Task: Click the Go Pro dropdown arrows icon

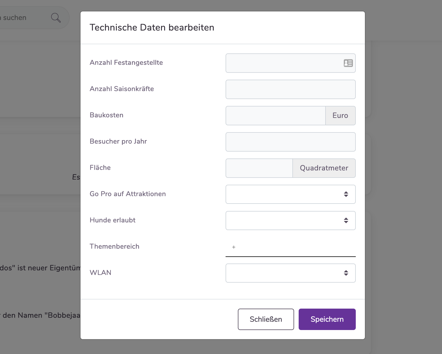Action: click(x=346, y=194)
